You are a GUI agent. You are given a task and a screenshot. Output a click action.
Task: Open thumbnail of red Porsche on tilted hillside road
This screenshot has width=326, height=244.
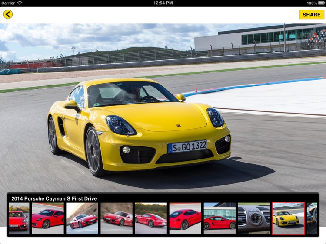click(x=82, y=218)
